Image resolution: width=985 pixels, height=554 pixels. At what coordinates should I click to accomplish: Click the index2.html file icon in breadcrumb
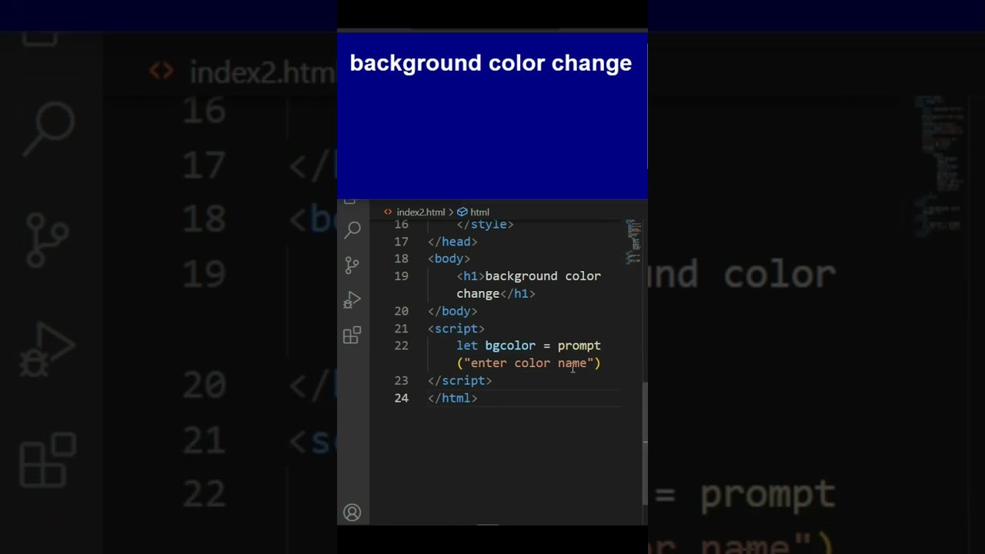point(388,212)
